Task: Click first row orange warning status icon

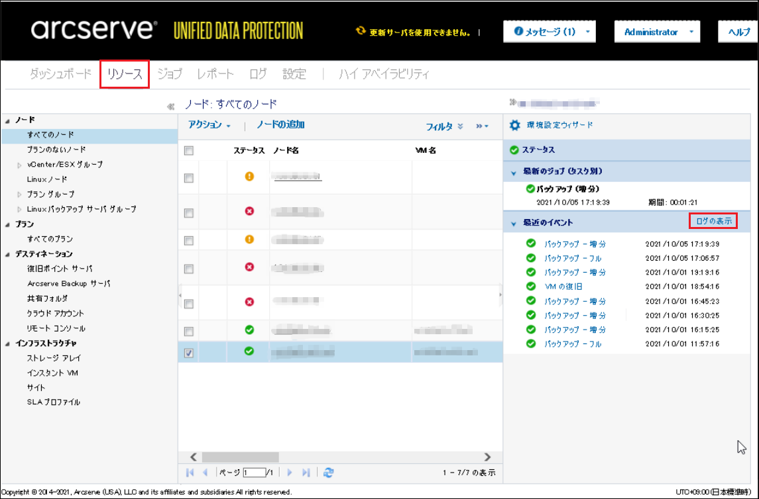Action: 249,176
